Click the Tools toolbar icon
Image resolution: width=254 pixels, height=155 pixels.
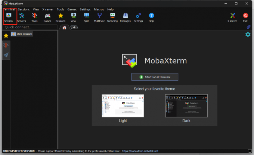[34, 17]
